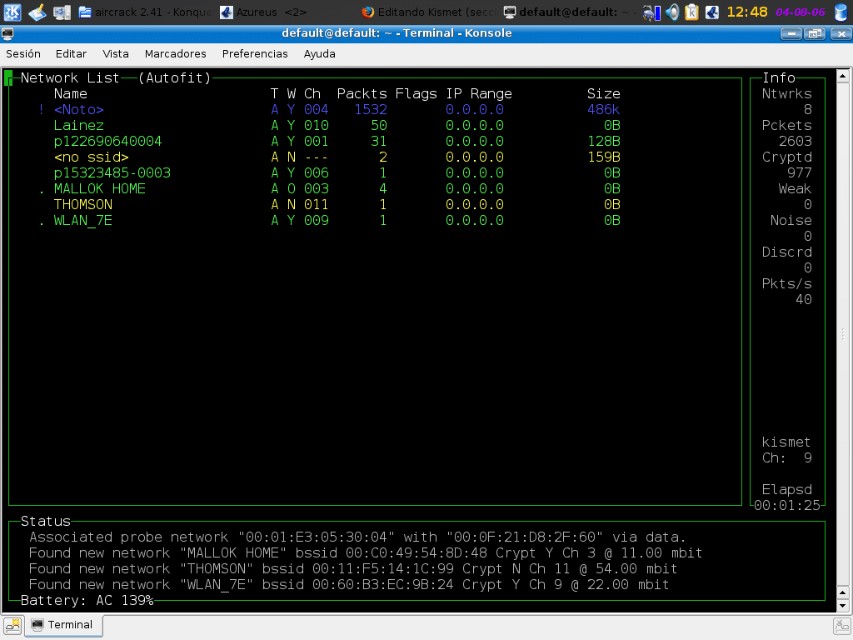Click the Konsole window icon on the title bar

point(8,33)
